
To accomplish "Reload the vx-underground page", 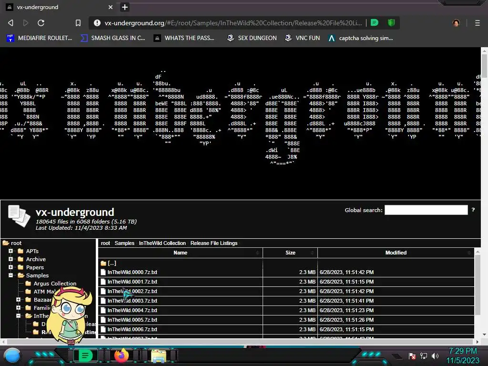I will [x=41, y=23].
